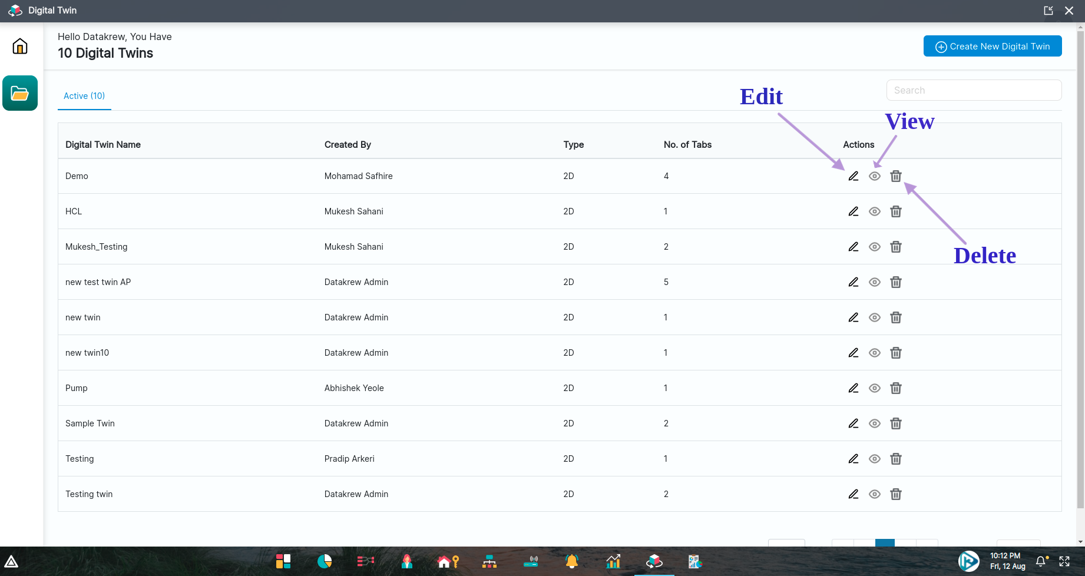
Task: Open pie chart app in taskbar
Action: pyautogui.click(x=325, y=561)
